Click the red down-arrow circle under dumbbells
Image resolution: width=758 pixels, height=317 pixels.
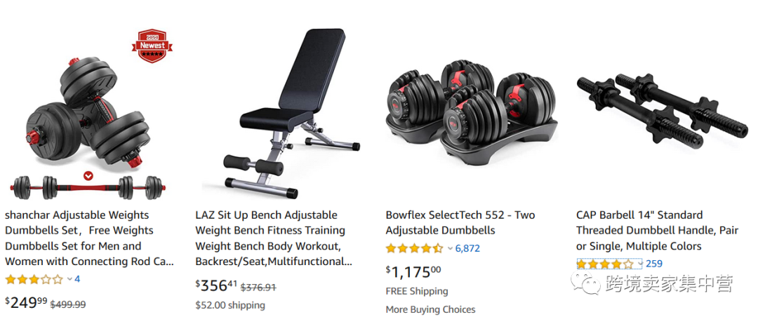88,176
